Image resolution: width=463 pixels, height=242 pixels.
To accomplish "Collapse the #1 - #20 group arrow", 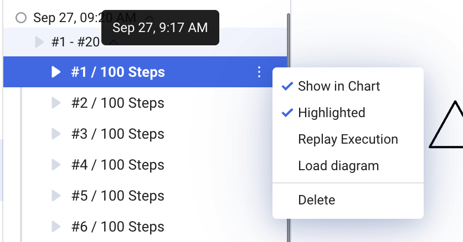I will (x=39, y=42).
